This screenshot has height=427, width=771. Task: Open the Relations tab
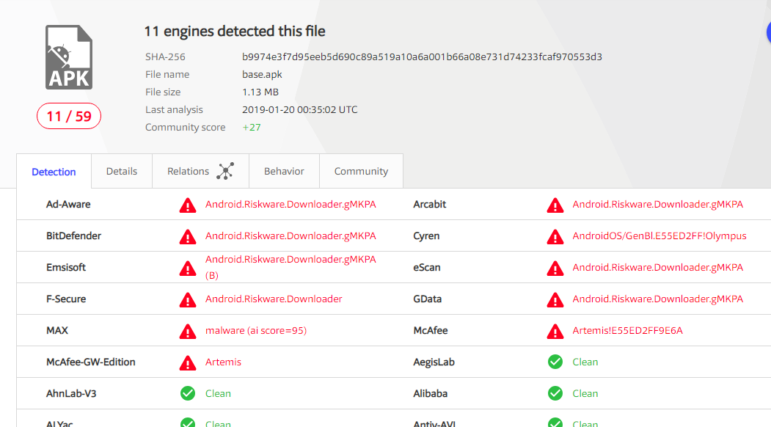pos(200,171)
